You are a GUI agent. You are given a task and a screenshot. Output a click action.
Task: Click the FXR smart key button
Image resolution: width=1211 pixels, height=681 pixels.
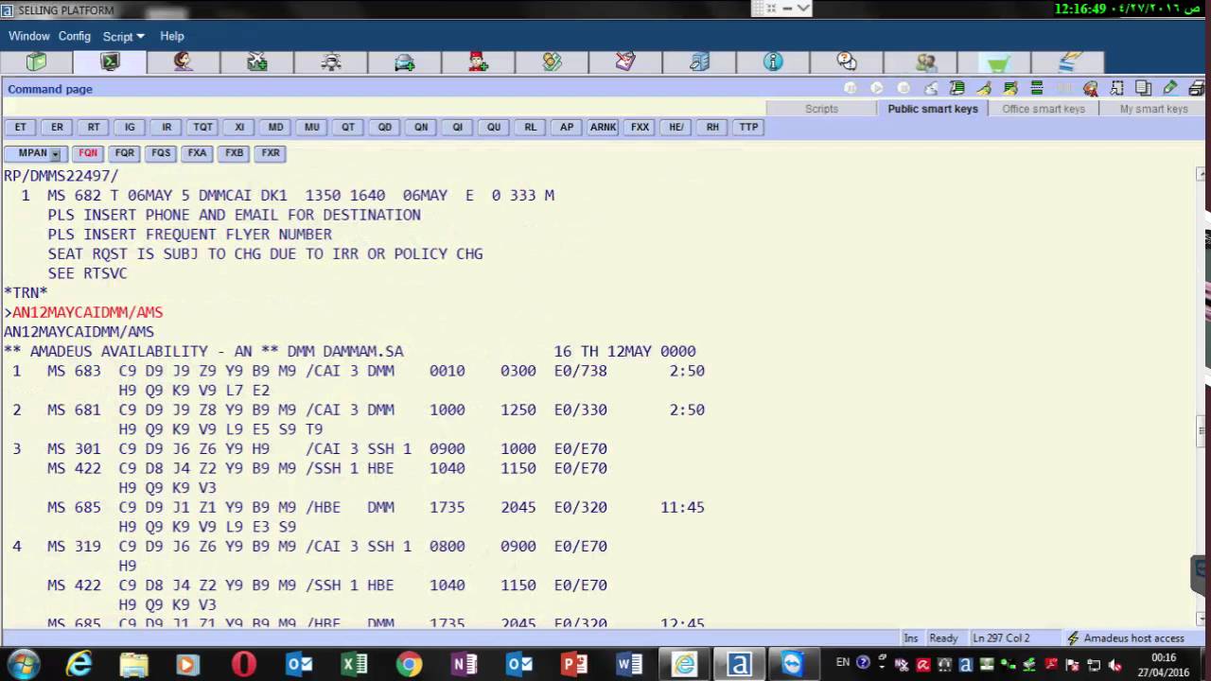click(271, 153)
